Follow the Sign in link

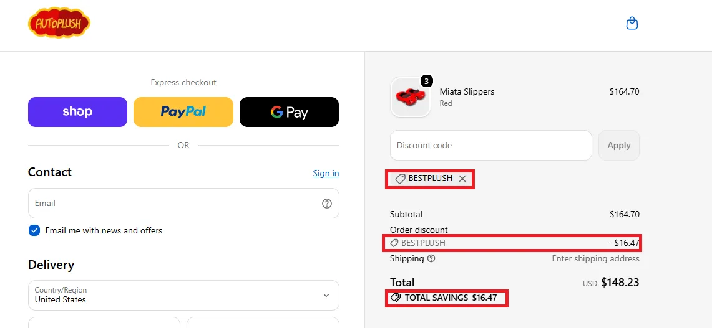(x=326, y=173)
